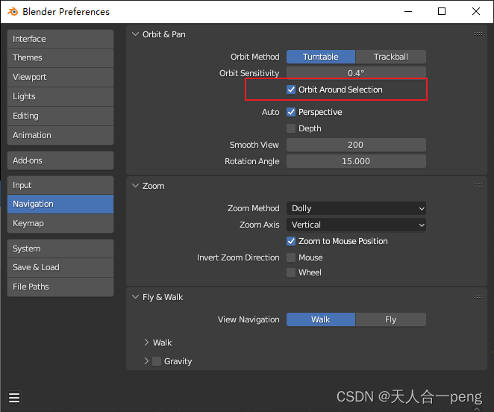
Task: Collapse the Zoom panel
Action: [136, 186]
